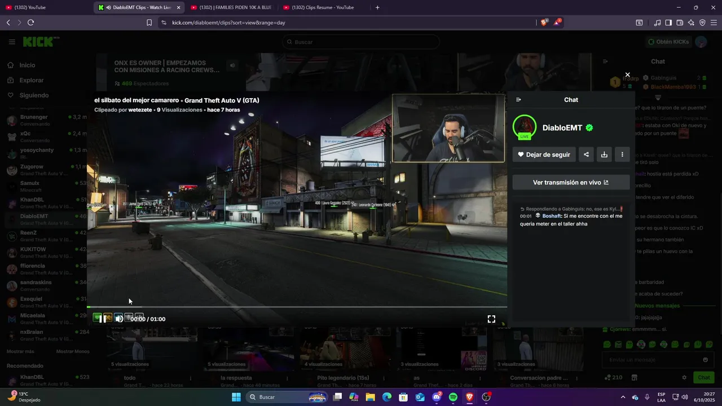Show hidden system tray icons
Screen dimensions: 722x406
coord(623,397)
